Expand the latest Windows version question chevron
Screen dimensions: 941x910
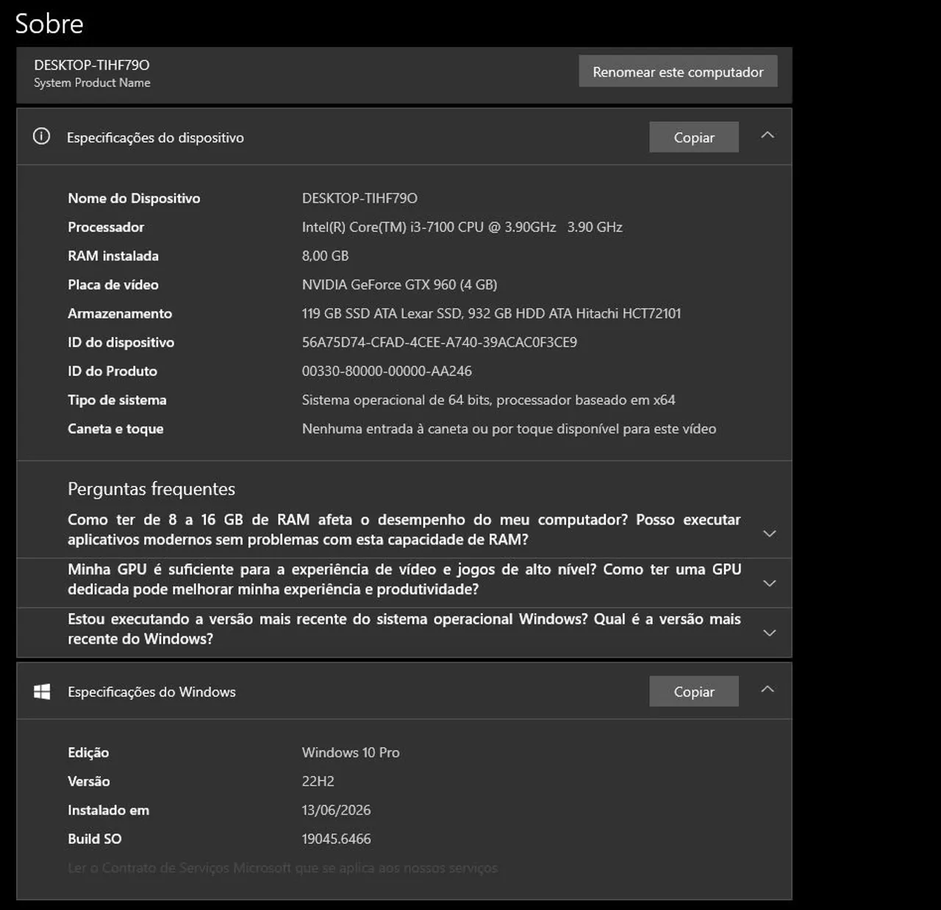tap(770, 633)
